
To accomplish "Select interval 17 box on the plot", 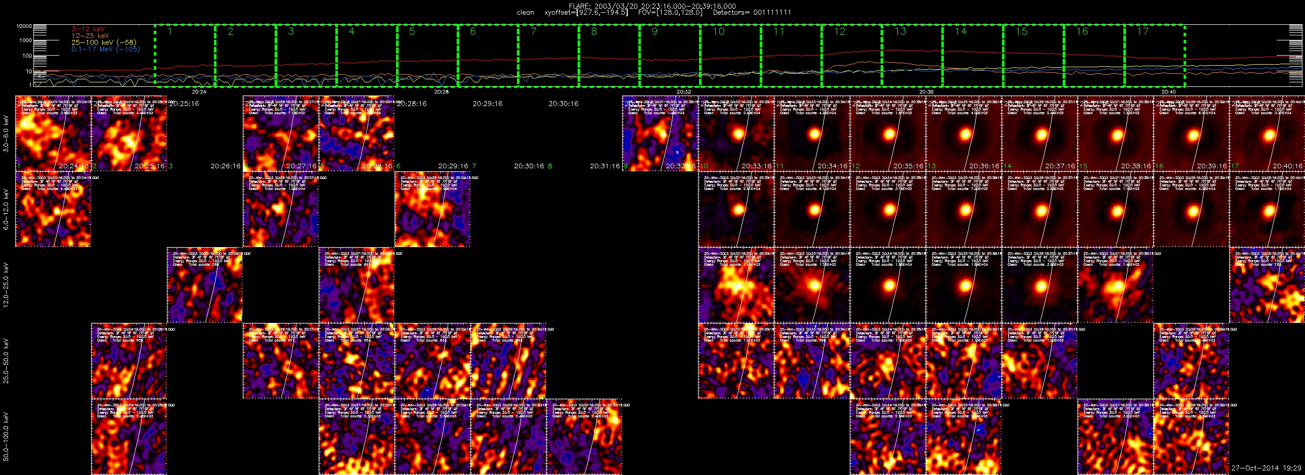I will [1155, 56].
